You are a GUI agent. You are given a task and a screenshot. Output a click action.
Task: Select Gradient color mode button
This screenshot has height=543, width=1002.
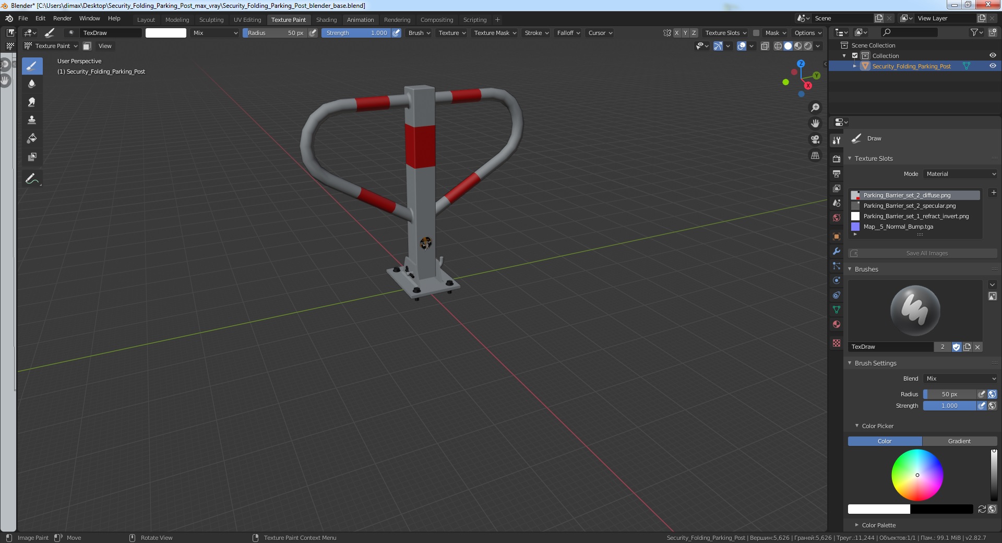coord(959,441)
